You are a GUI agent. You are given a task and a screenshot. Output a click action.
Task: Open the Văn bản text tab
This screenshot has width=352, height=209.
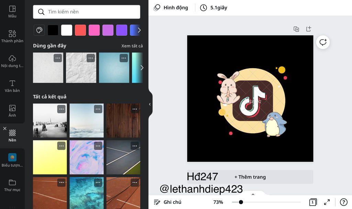tap(12, 86)
